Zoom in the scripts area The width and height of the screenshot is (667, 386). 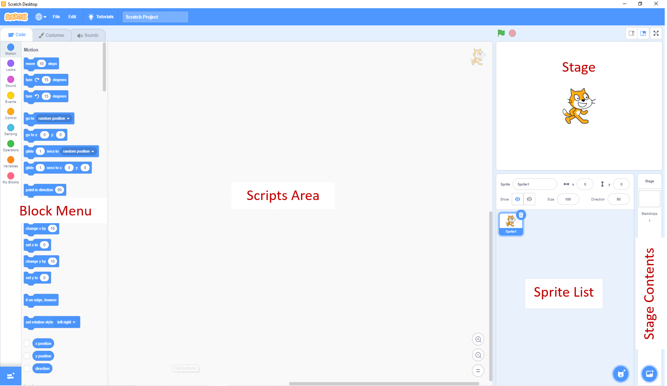pos(478,339)
